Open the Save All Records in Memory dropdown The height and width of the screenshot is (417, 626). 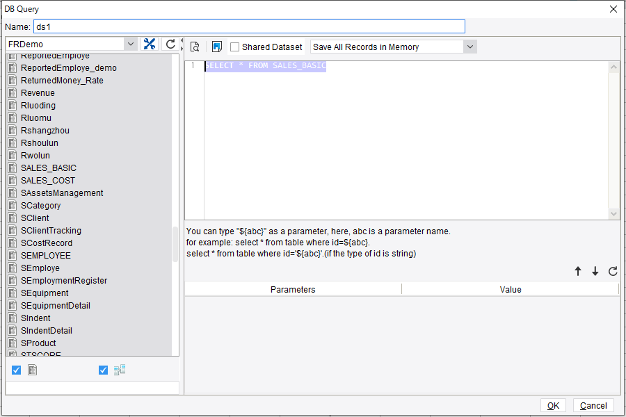tap(470, 47)
